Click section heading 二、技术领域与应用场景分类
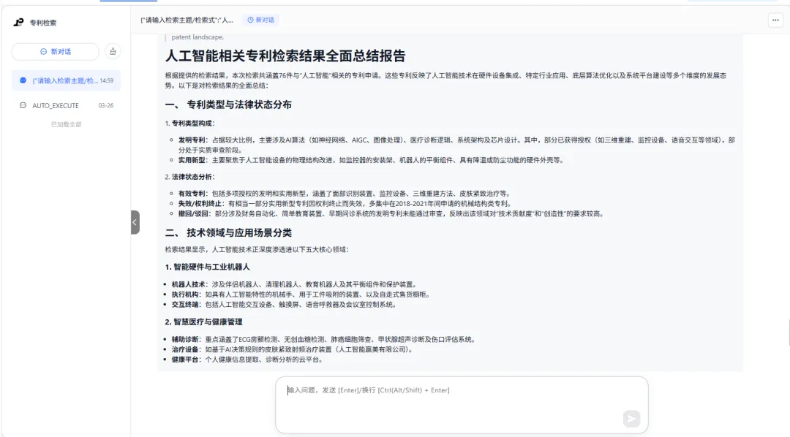 click(228, 232)
